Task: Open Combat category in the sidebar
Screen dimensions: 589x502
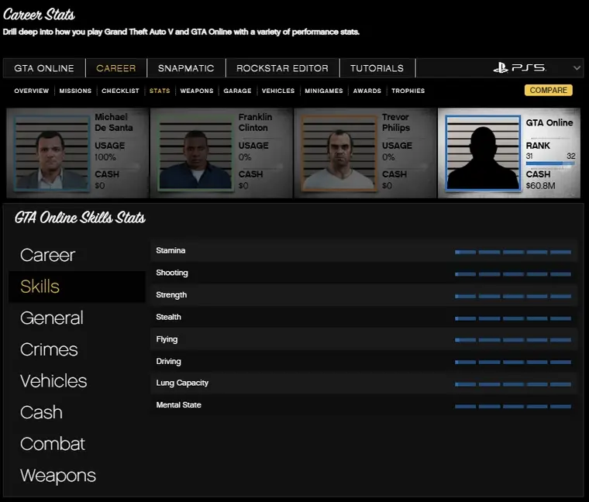Action: 53,444
